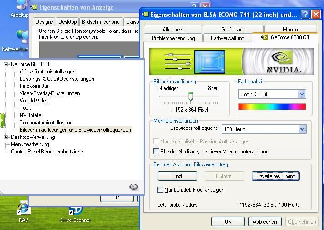Select Menübearbeitung in the tree

pos(30,144)
